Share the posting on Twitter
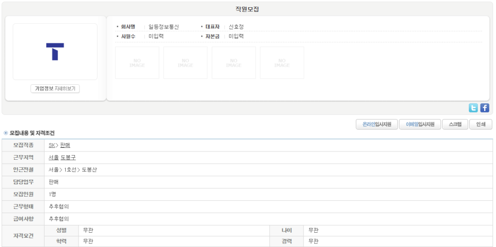Viewport: 496px width, 247px height. pos(473,108)
